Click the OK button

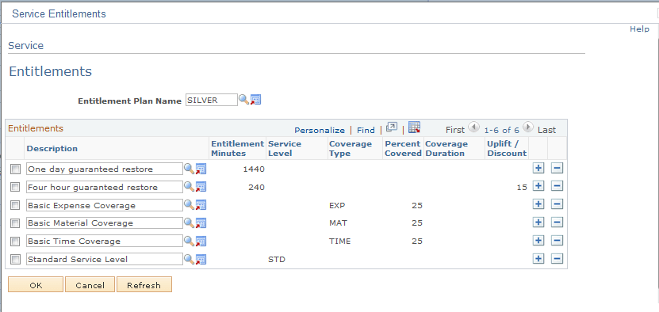[x=36, y=285]
